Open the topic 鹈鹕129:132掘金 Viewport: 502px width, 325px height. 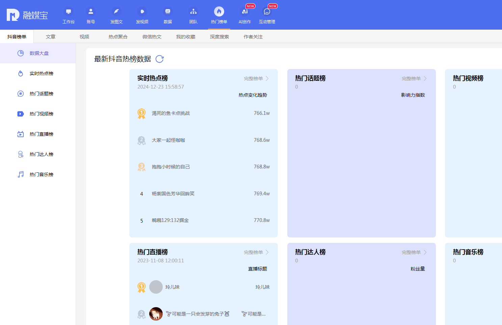click(170, 220)
